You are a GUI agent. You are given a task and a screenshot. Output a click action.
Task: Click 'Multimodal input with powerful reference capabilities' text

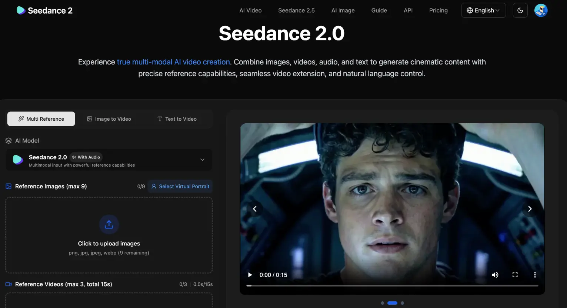pos(82,165)
